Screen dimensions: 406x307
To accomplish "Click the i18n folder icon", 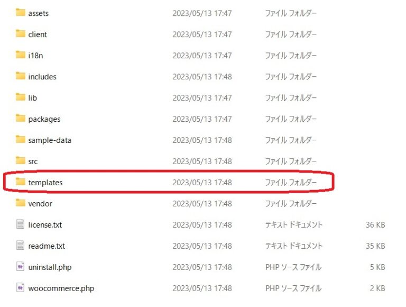I will 21,55.
